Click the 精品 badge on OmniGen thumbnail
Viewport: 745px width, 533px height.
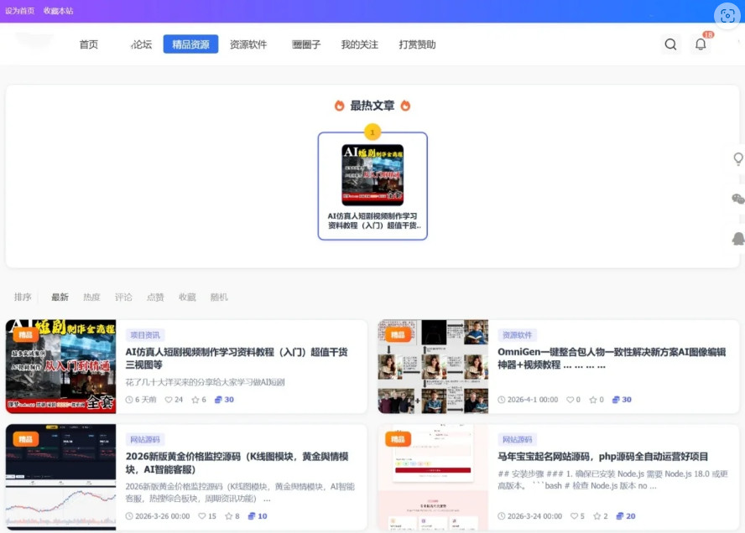point(398,334)
